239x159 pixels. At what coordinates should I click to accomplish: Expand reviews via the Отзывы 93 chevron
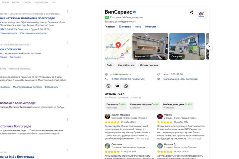click(123, 94)
